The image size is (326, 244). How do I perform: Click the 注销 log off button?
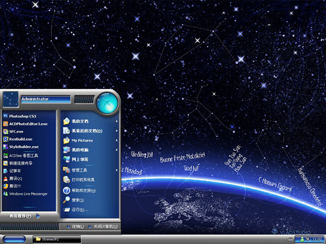[x=75, y=226]
